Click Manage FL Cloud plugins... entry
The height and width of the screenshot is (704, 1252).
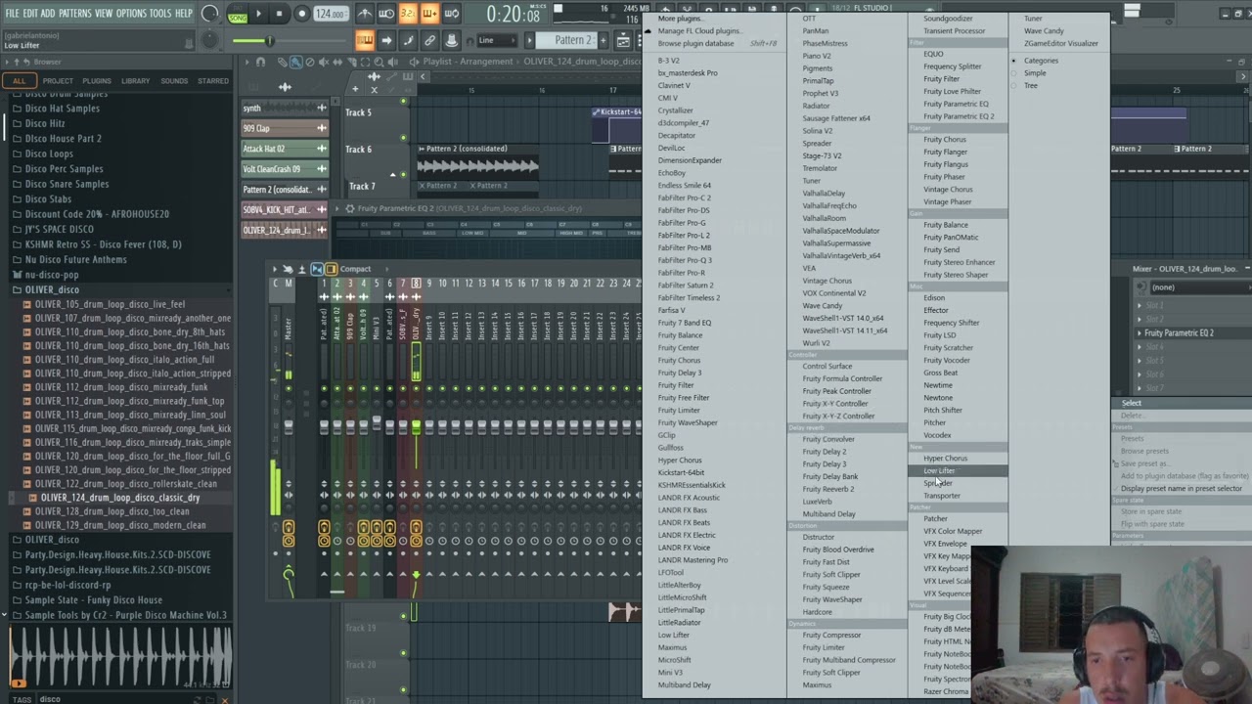[700, 31]
